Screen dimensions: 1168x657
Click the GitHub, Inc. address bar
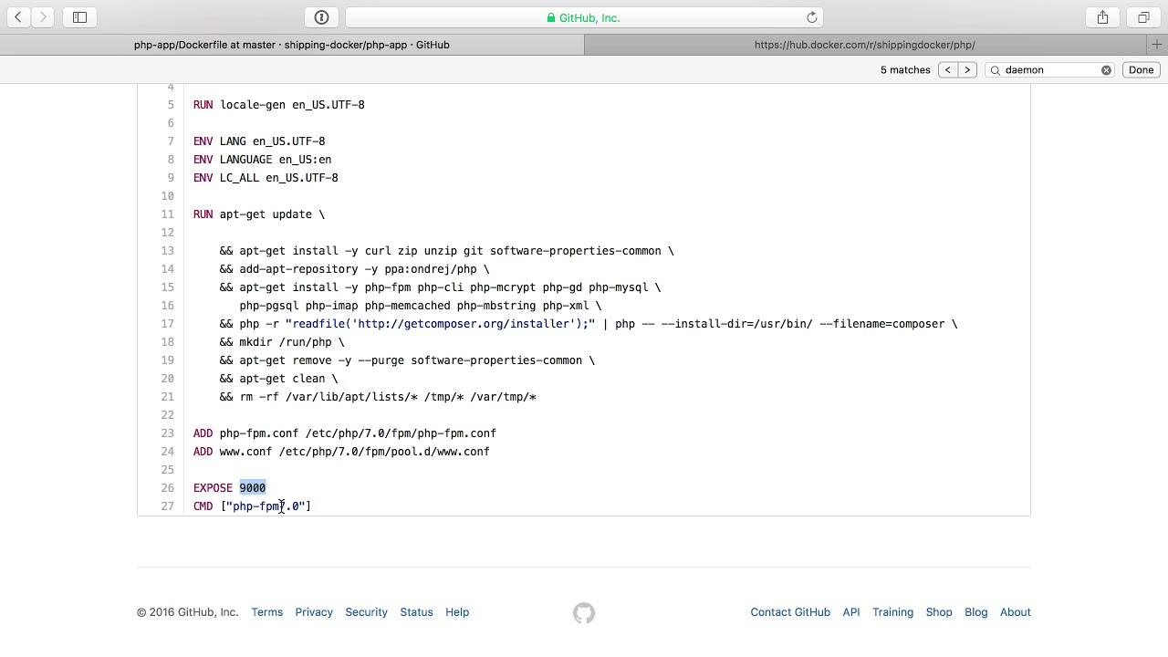[x=584, y=17]
